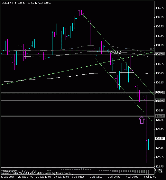Select the highlighted 130.00 level price tag
Image resolution: width=166 pixels, height=180 pixels.
(160, 116)
